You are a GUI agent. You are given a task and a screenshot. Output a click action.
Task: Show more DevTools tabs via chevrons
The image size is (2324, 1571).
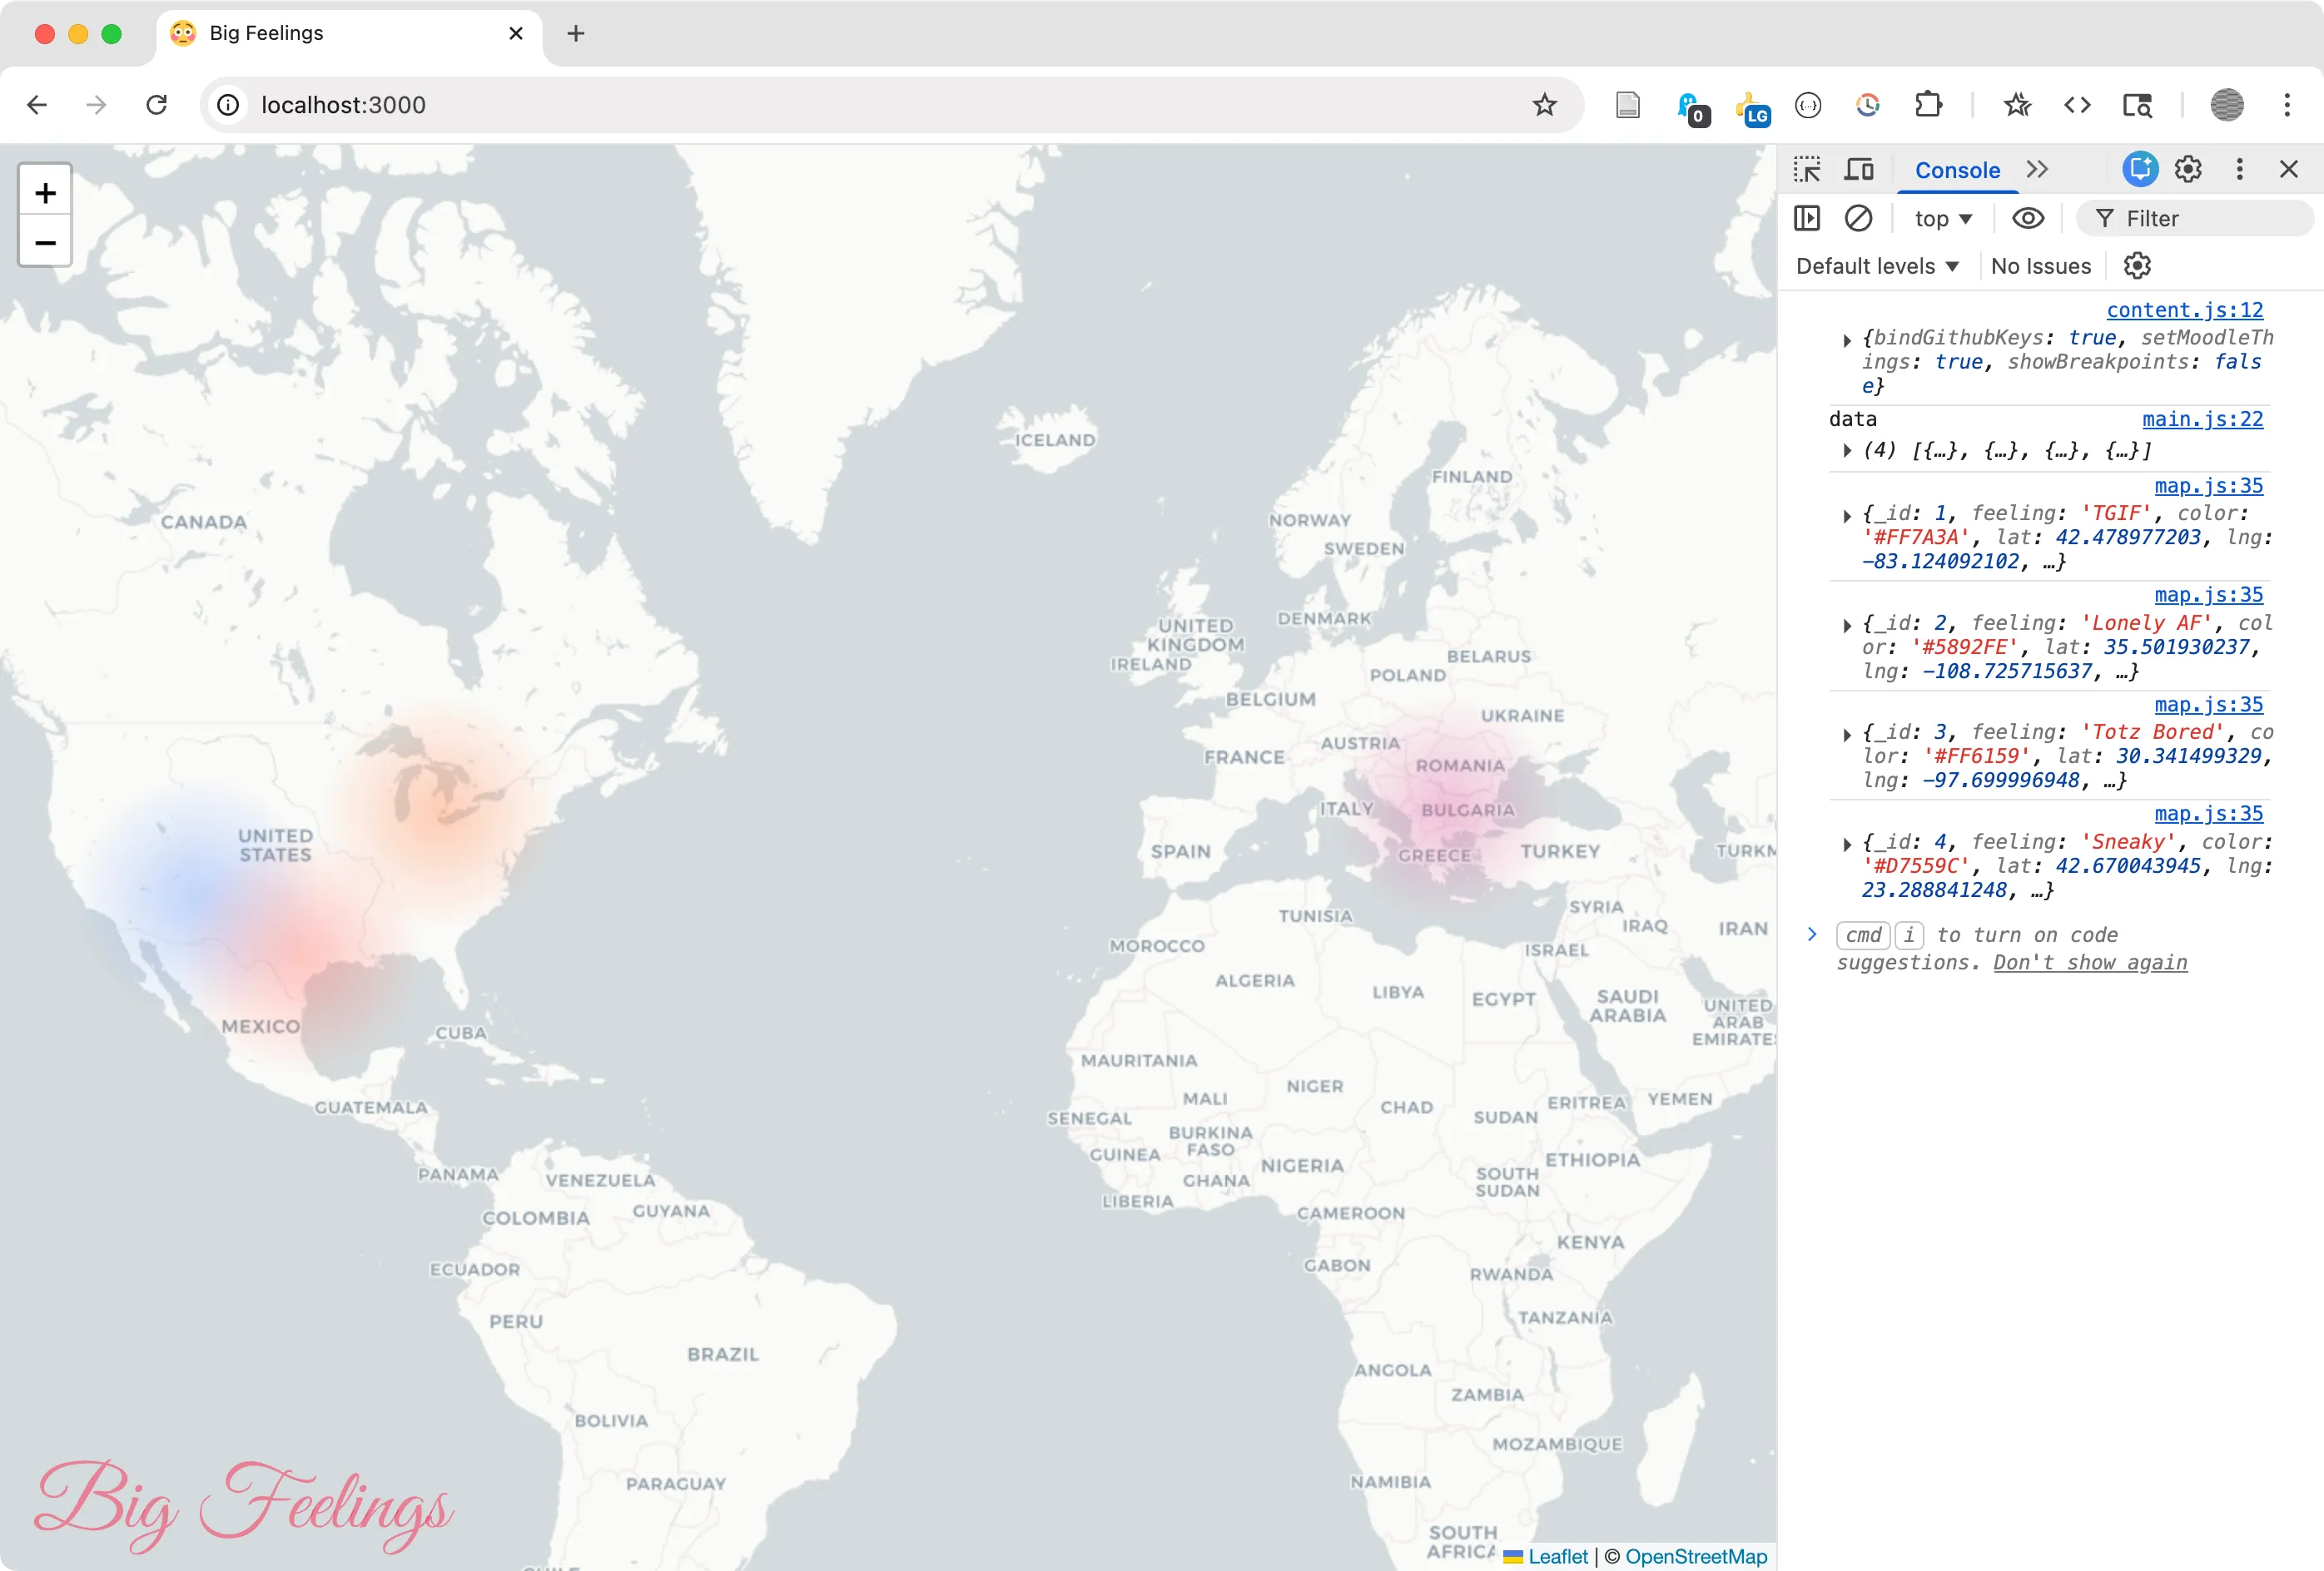point(2037,170)
